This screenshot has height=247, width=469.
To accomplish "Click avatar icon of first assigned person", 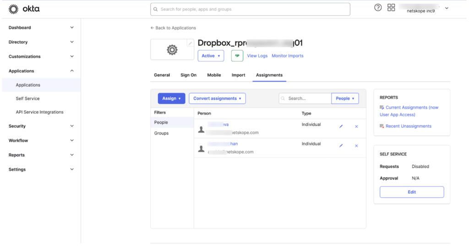I will (202, 129).
